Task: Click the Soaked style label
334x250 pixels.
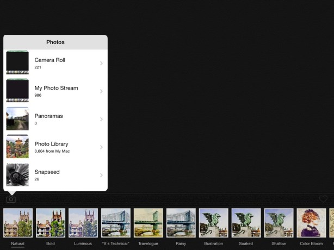Action: [246, 243]
